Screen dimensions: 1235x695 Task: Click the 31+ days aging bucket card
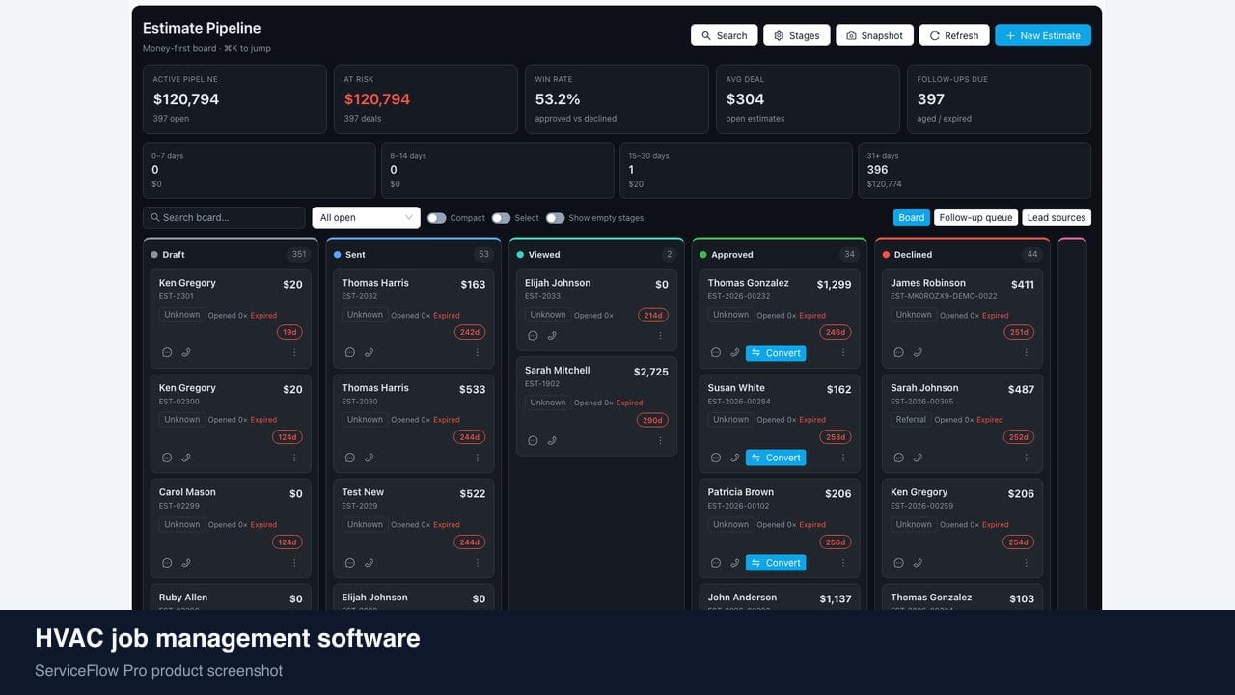[x=974, y=170]
